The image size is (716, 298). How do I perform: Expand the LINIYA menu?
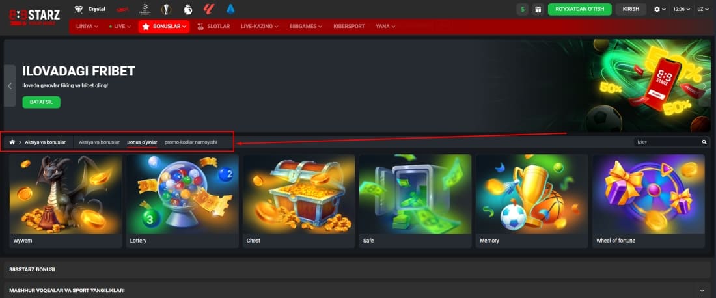click(87, 27)
